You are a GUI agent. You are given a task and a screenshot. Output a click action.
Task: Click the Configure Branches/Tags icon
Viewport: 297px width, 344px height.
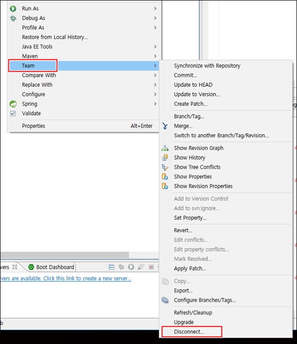click(x=165, y=300)
